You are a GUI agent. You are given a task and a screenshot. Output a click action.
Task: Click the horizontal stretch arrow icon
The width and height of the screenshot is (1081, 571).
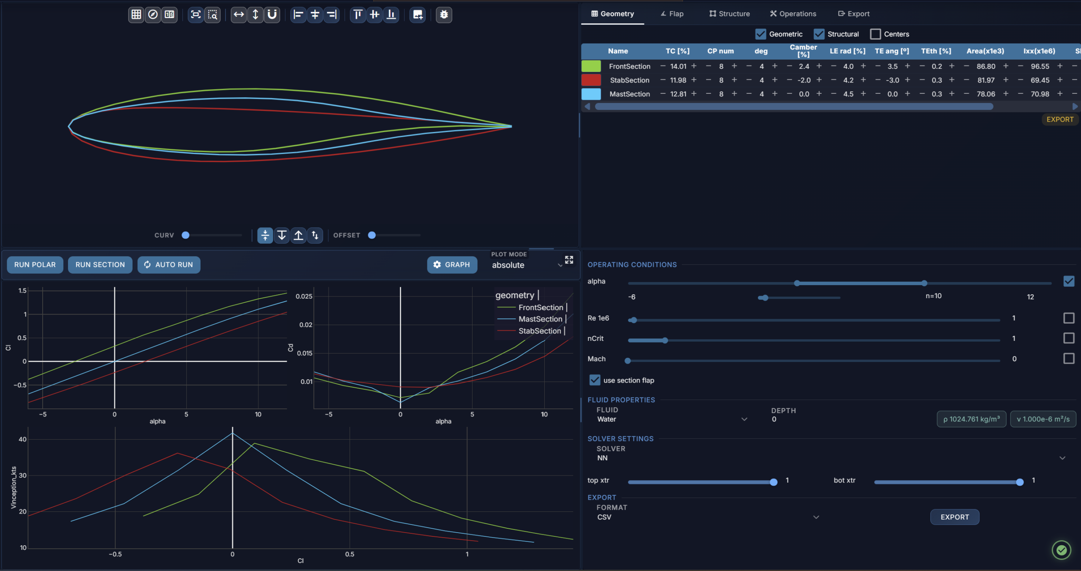(x=239, y=15)
